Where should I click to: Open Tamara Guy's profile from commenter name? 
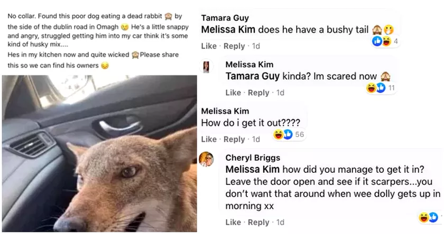click(x=225, y=18)
